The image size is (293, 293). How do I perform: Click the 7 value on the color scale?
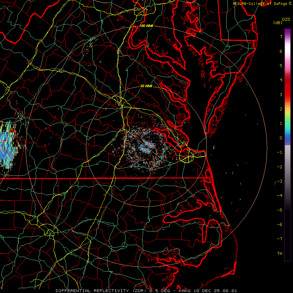click(281, 36)
